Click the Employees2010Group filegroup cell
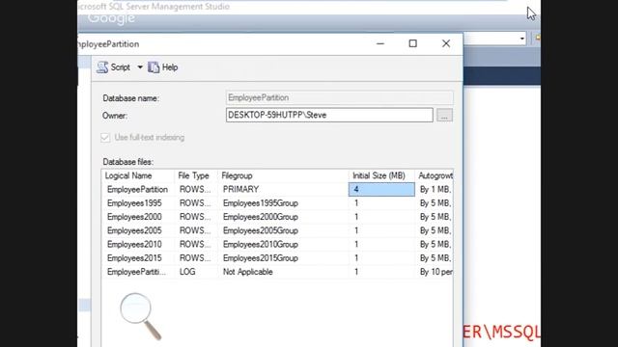The height and width of the screenshot is (347, 618). (283, 244)
